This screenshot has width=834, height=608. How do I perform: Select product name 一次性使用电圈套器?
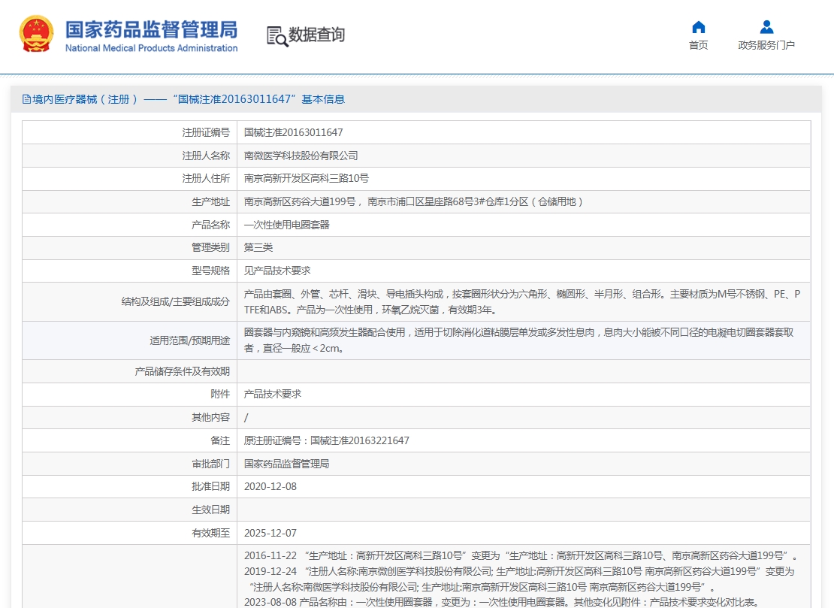click(287, 225)
